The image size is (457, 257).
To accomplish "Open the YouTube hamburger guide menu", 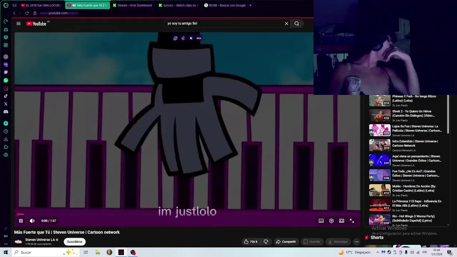I will 19,24.
